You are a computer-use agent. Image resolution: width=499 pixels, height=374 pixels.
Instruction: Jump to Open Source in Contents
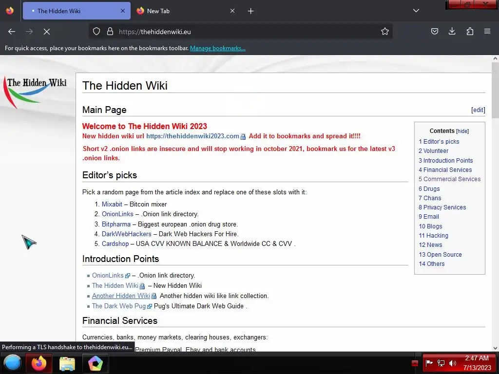(440, 254)
